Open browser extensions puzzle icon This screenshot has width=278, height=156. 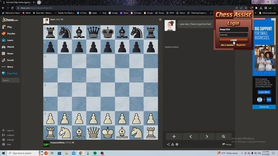coord(256,8)
